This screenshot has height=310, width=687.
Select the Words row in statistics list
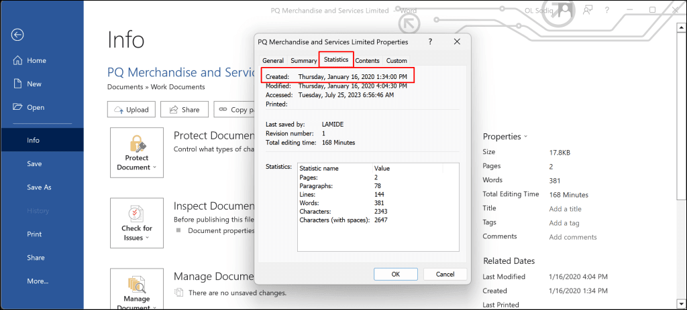pyautogui.click(x=378, y=203)
